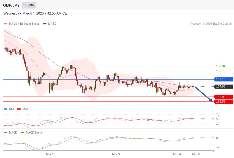Click the 138.70 green resistance label

click(x=221, y=71)
